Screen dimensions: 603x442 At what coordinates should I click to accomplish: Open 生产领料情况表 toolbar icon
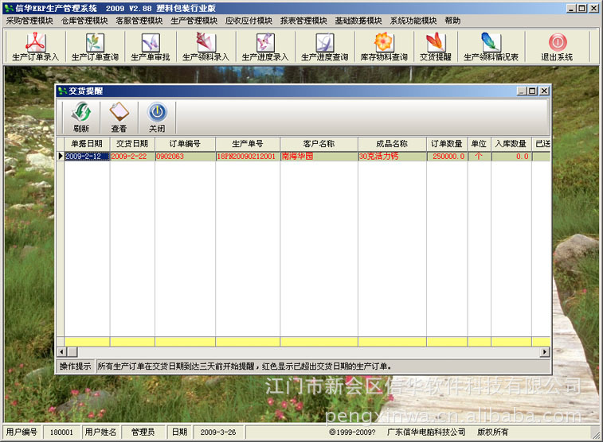pos(491,47)
